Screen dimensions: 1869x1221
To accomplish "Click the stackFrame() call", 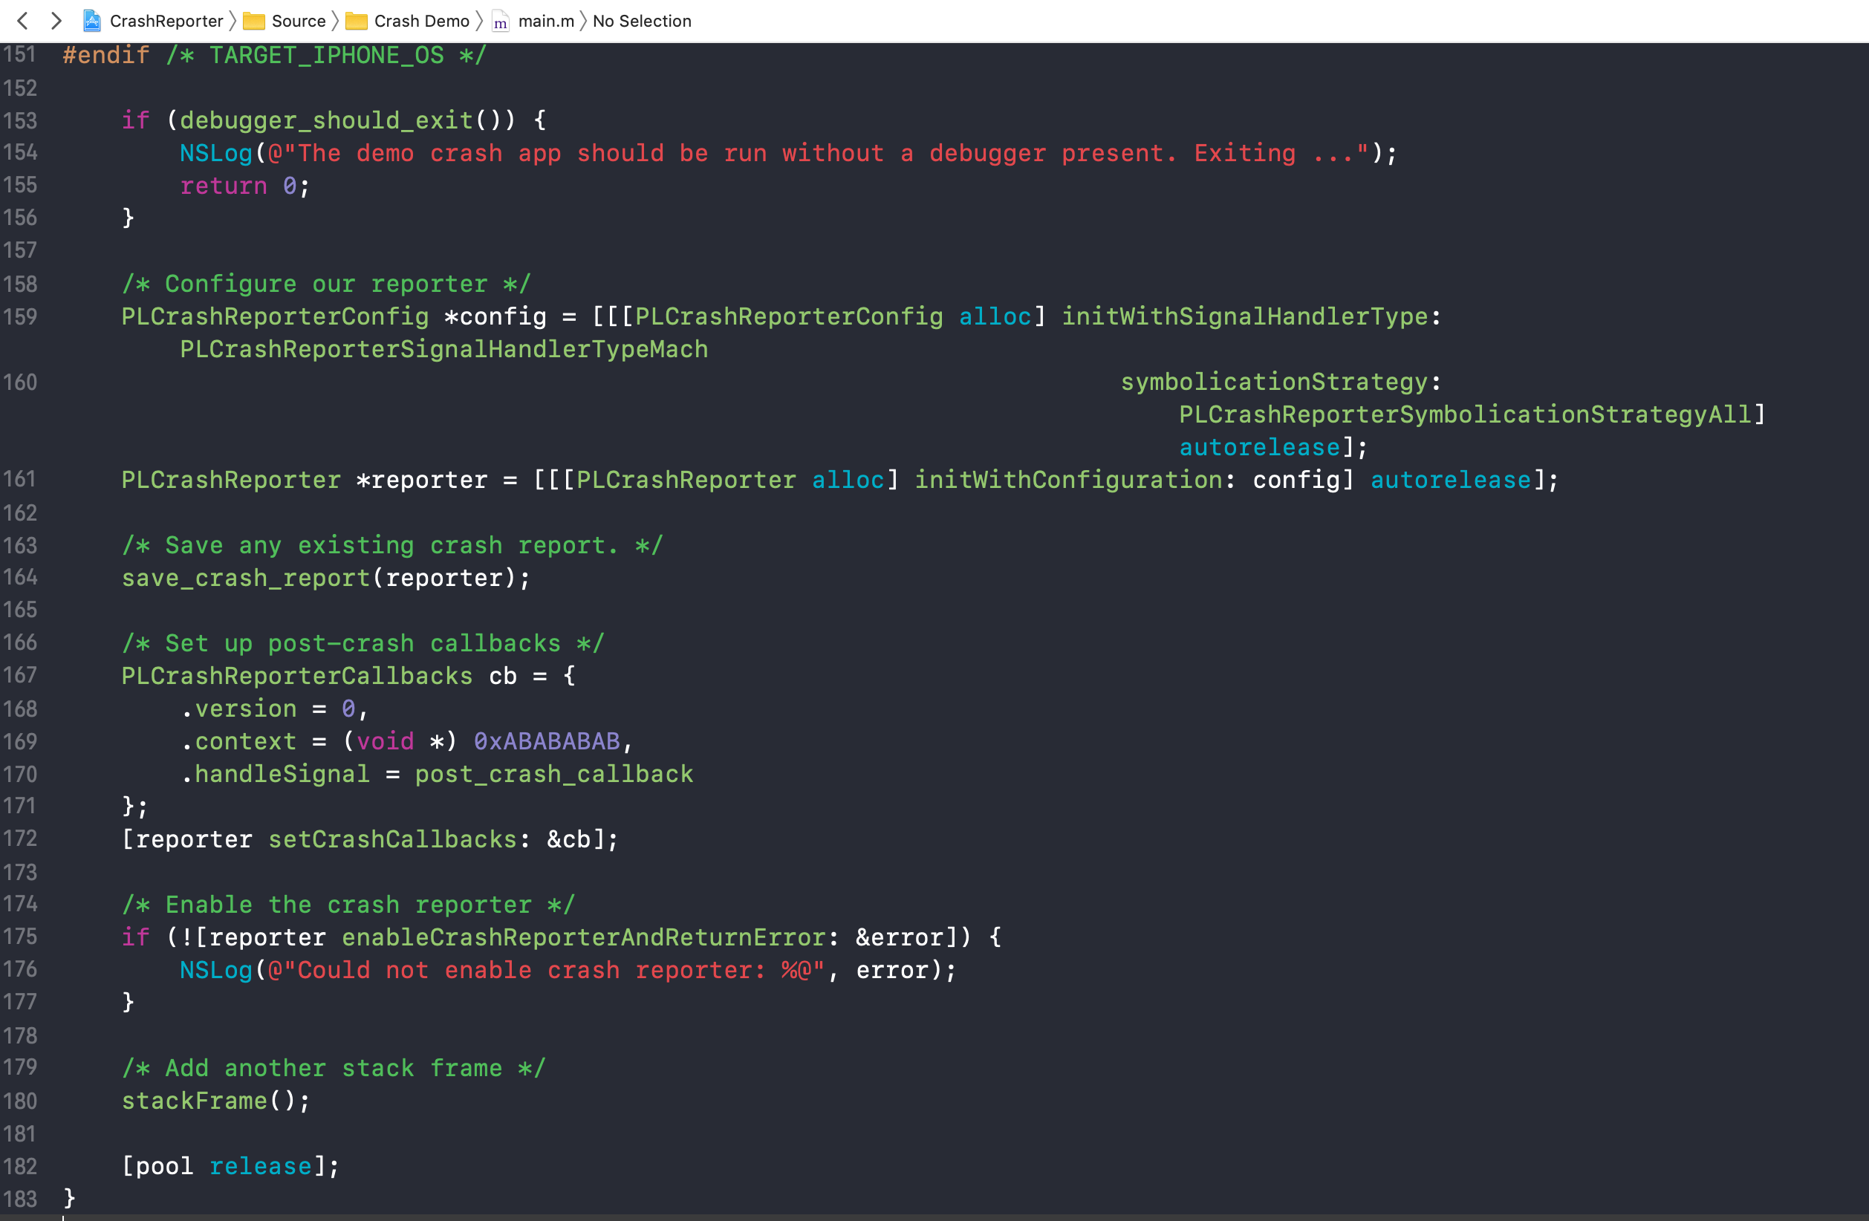I will pyautogui.click(x=216, y=1100).
